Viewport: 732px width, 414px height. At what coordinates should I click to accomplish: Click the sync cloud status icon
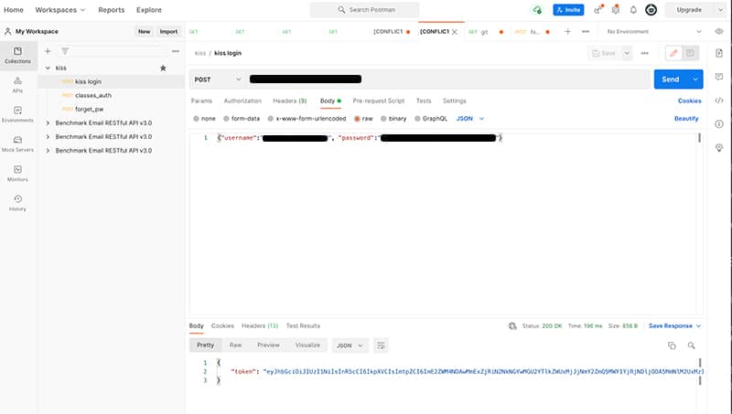(537, 10)
